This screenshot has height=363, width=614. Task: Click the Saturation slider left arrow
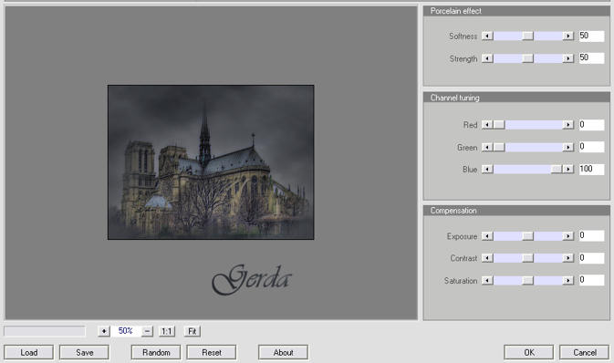487,280
